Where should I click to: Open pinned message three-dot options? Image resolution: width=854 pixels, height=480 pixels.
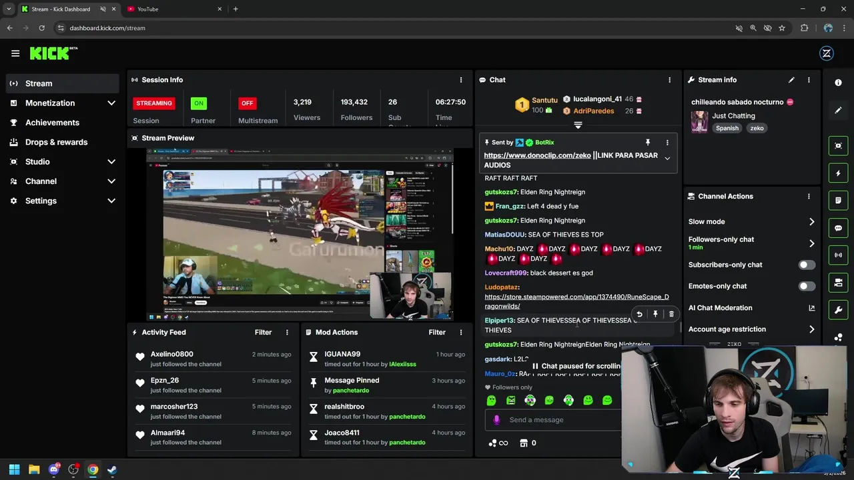click(667, 143)
